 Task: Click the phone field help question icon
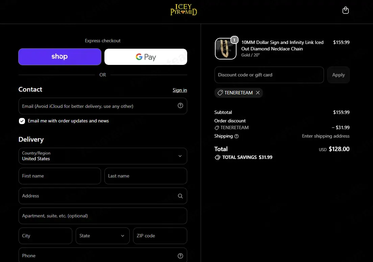click(180, 256)
